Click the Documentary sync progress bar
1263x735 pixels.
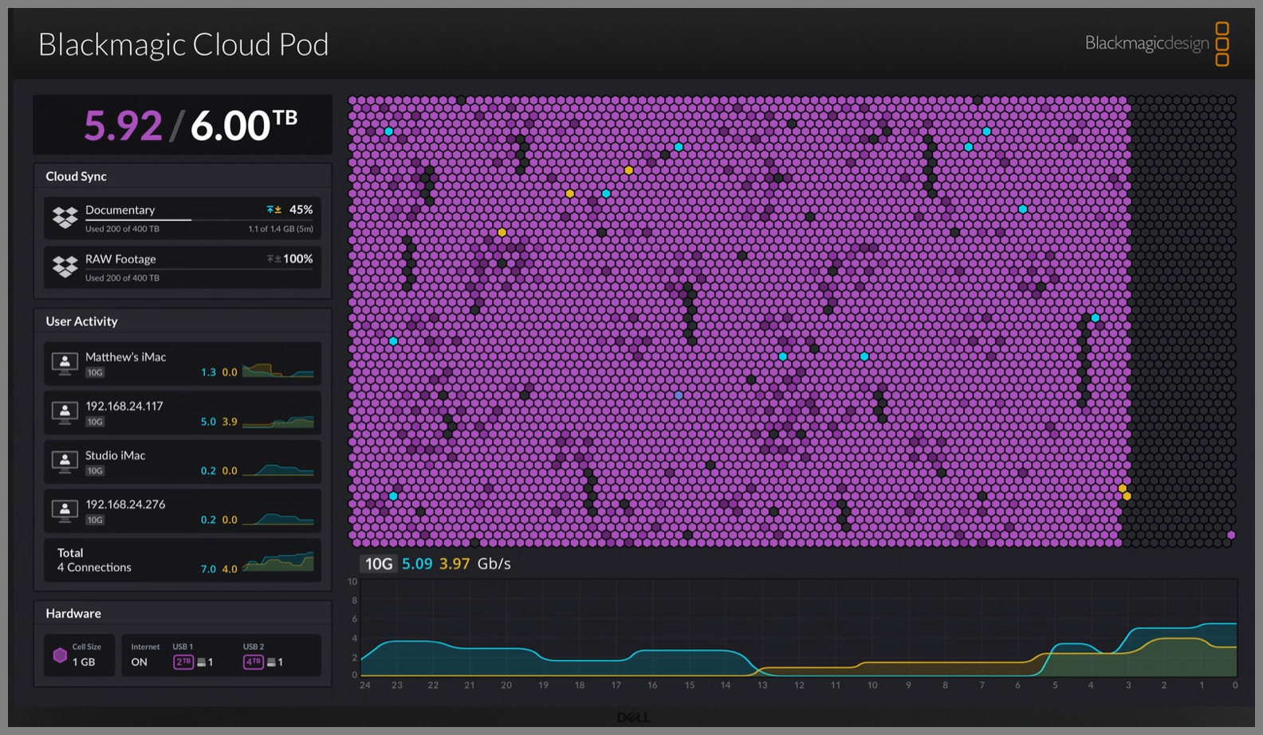[x=199, y=220]
